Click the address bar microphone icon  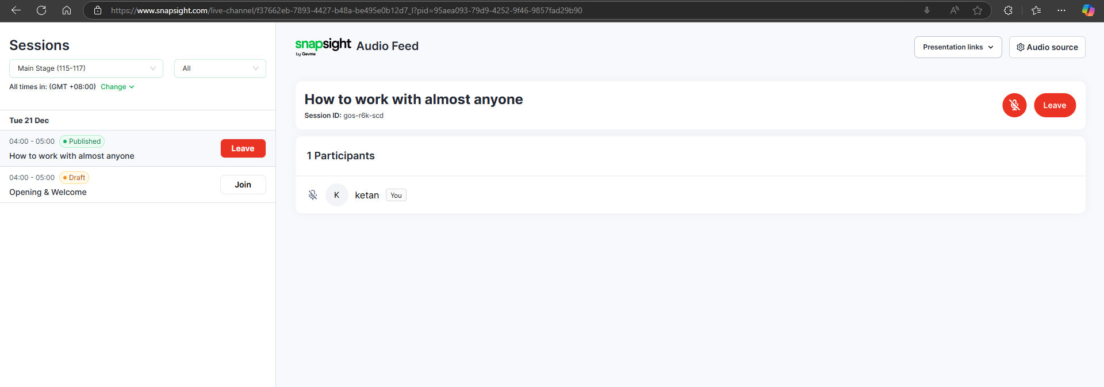[x=927, y=10]
